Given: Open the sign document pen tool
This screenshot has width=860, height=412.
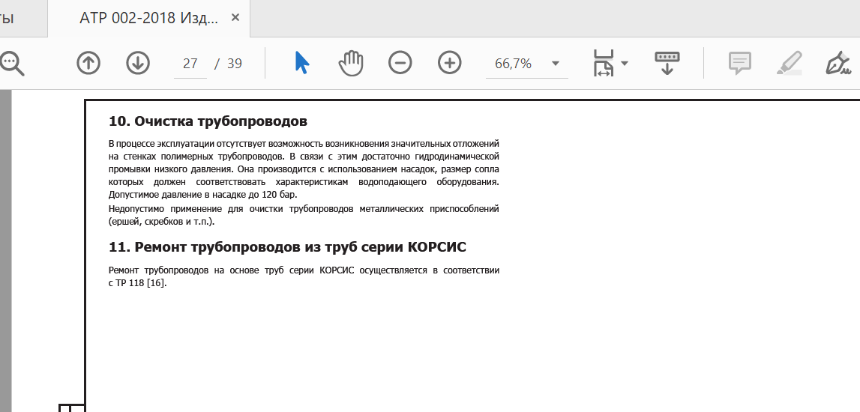Looking at the screenshot, I should tap(838, 63).
